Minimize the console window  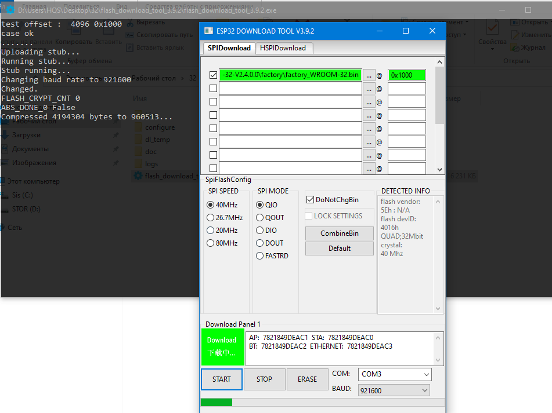pyautogui.click(x=502, y=10)
